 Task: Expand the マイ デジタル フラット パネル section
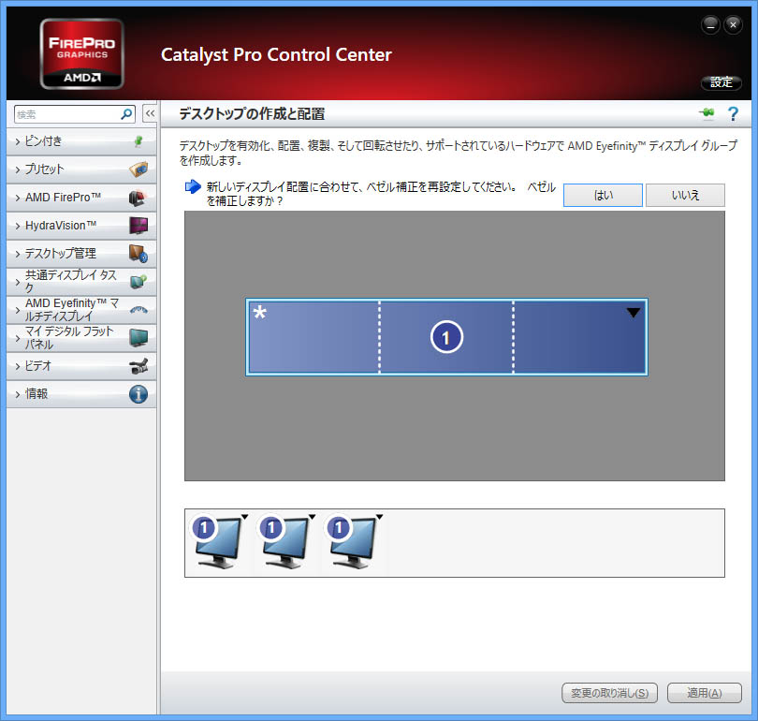(81, 337)
